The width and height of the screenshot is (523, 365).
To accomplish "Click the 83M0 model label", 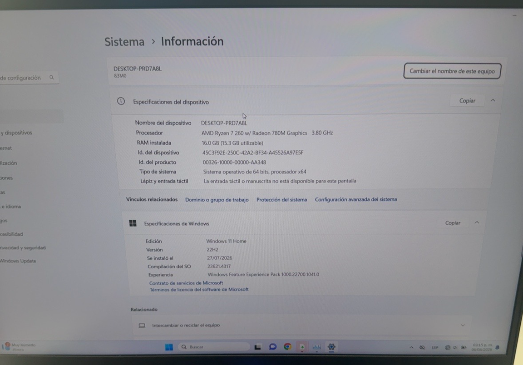I will pyautogui.click(x=120, y=76).
